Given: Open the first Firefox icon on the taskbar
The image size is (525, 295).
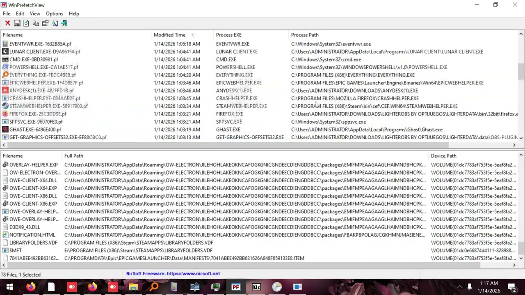Looking at the screenshot, I should (x=31, y=287).
